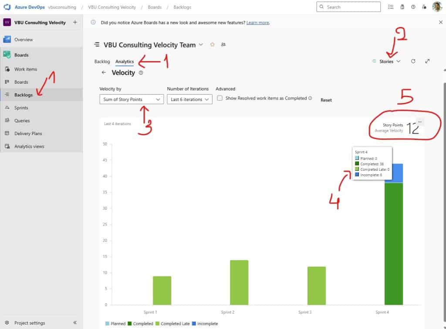Image resolution: width=446 pixels, height=329 pixels.
Task: Click the back arrow beside Velocity
Action: pos(104,73)
